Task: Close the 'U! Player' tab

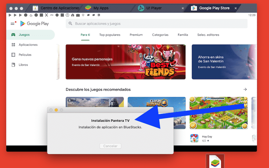Action: point(183,8)
